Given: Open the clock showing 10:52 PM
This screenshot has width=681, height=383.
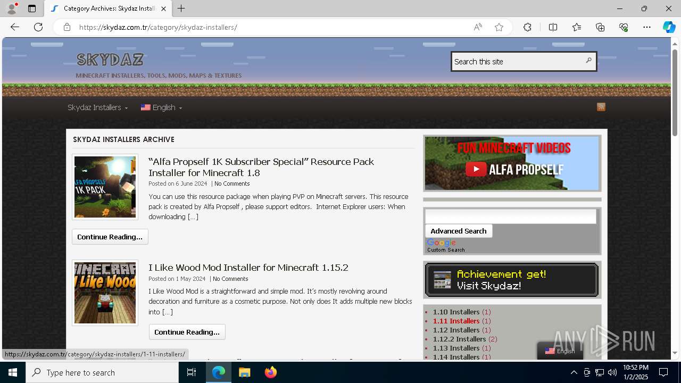Looking at the screenshot, I should tap(636, 372).
